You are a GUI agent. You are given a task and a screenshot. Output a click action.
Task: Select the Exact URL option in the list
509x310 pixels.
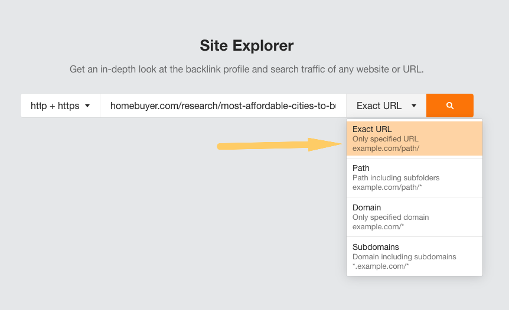(415, 138)
